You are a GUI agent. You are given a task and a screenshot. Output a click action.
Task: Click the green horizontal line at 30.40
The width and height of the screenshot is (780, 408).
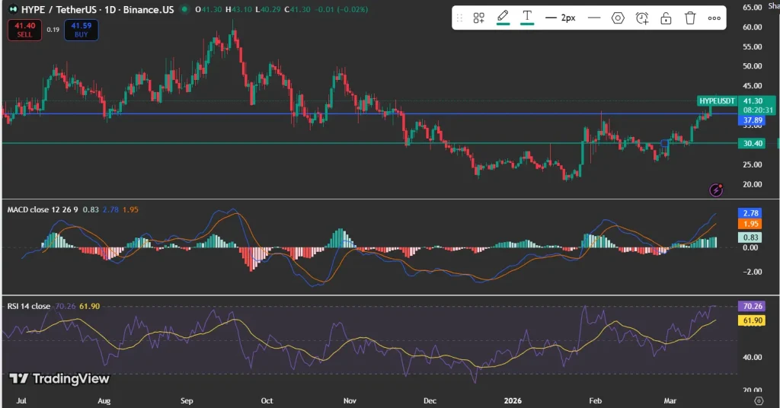(x=368, y=143)
